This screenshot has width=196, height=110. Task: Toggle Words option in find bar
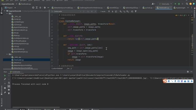(92, 12)
